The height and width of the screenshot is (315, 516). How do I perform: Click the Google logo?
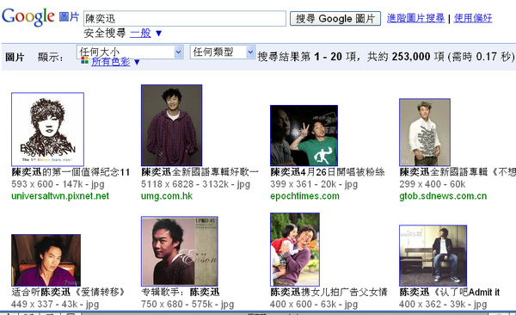pos(28,16)
